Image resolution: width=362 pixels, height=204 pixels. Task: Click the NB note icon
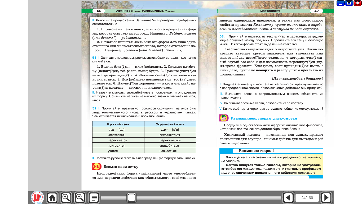point(97,167)
